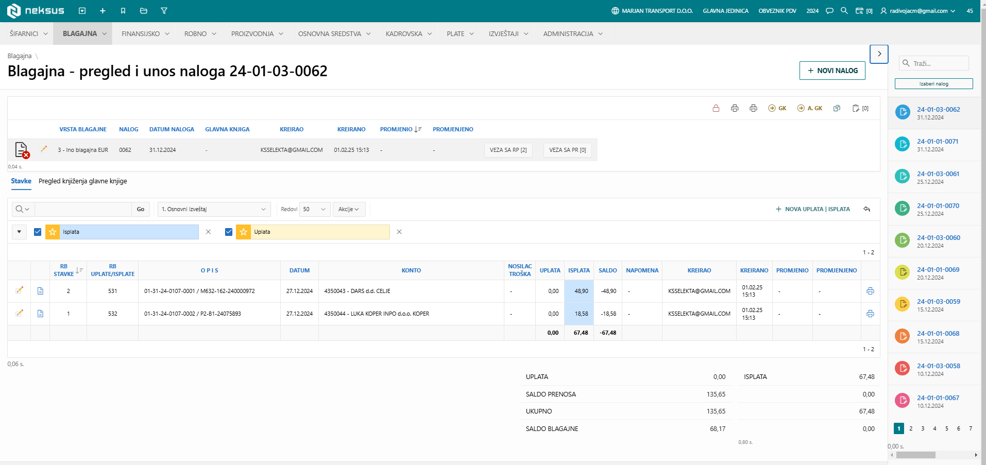Screen dimensions: 986x465
Task: Uncheck the Uplata filter checkbox
Action: (229, 232)
